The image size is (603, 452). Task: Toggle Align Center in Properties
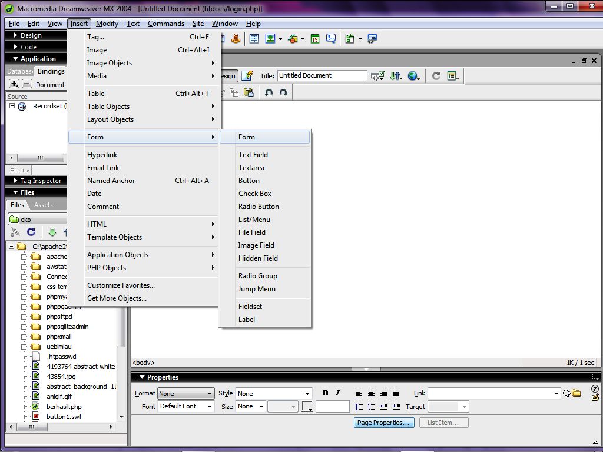(371, 393)
